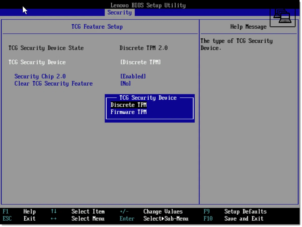
Task: Click the TCG Security Device label
Action: [x=37, y=62]
